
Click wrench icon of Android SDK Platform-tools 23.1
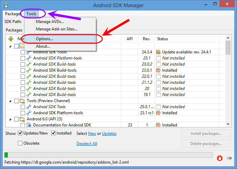pos(29,58)
